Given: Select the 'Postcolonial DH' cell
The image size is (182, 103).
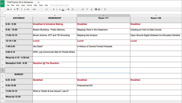Looking at the screenshot, I should click(103, 87).
